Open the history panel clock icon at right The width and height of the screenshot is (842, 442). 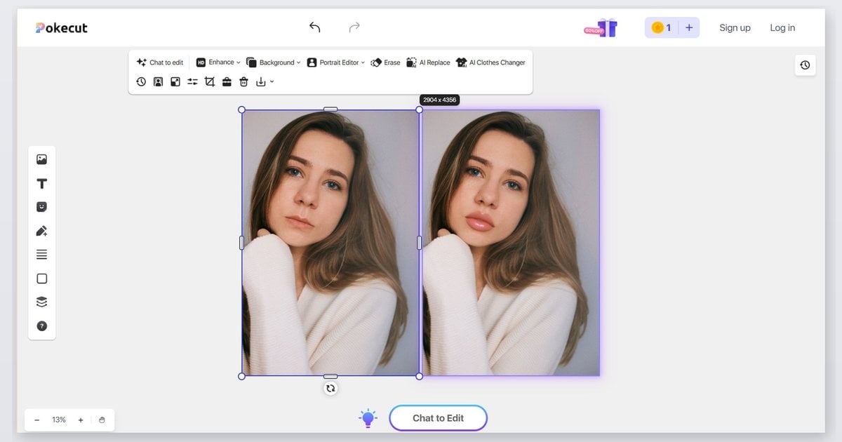[805, 65]
